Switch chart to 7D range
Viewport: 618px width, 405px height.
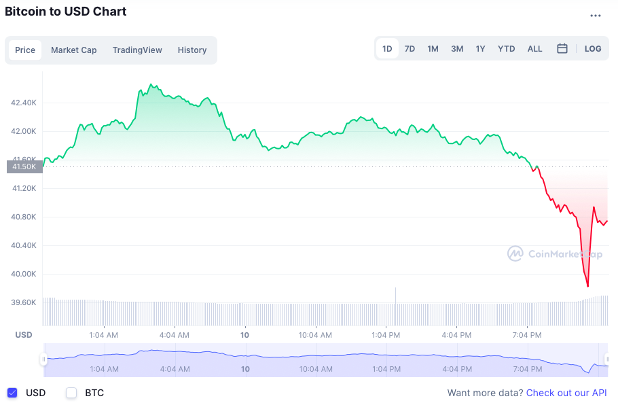click(410, 49)
